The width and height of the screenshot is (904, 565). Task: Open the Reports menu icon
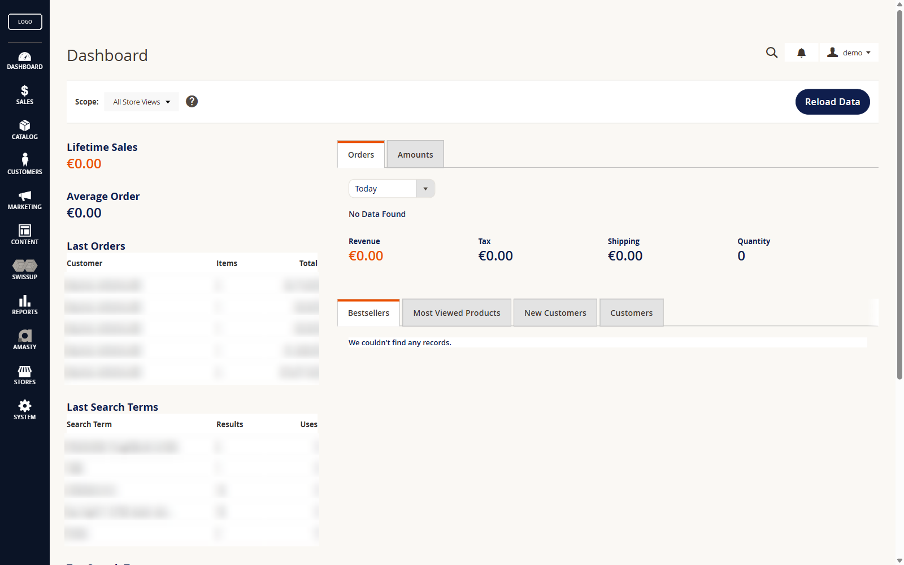tap(25, 305)
